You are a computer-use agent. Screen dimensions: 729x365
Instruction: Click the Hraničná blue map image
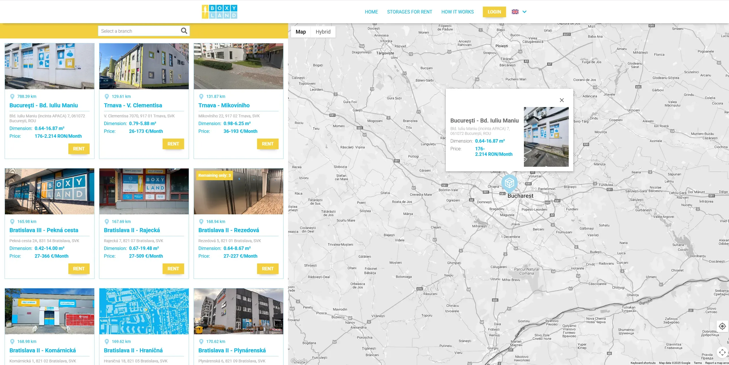click(x=144, y=311)
